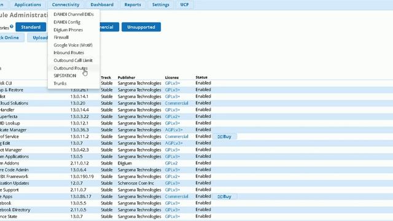Click the Status column header

click(201, 77)
